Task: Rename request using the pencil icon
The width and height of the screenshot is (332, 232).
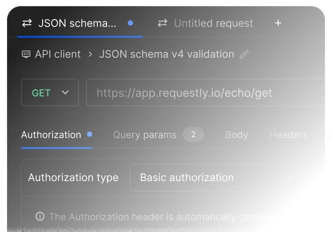Action: (x=244, y=54)
